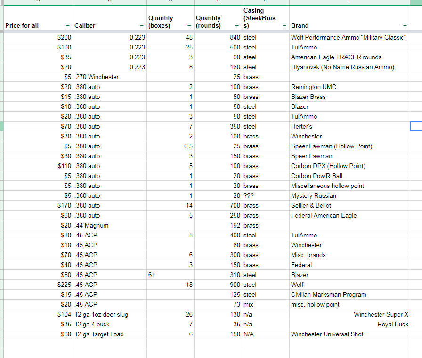Click the .44 Magnum caliber cell
The height and width of the screenshot is (358, 422).
110,225
